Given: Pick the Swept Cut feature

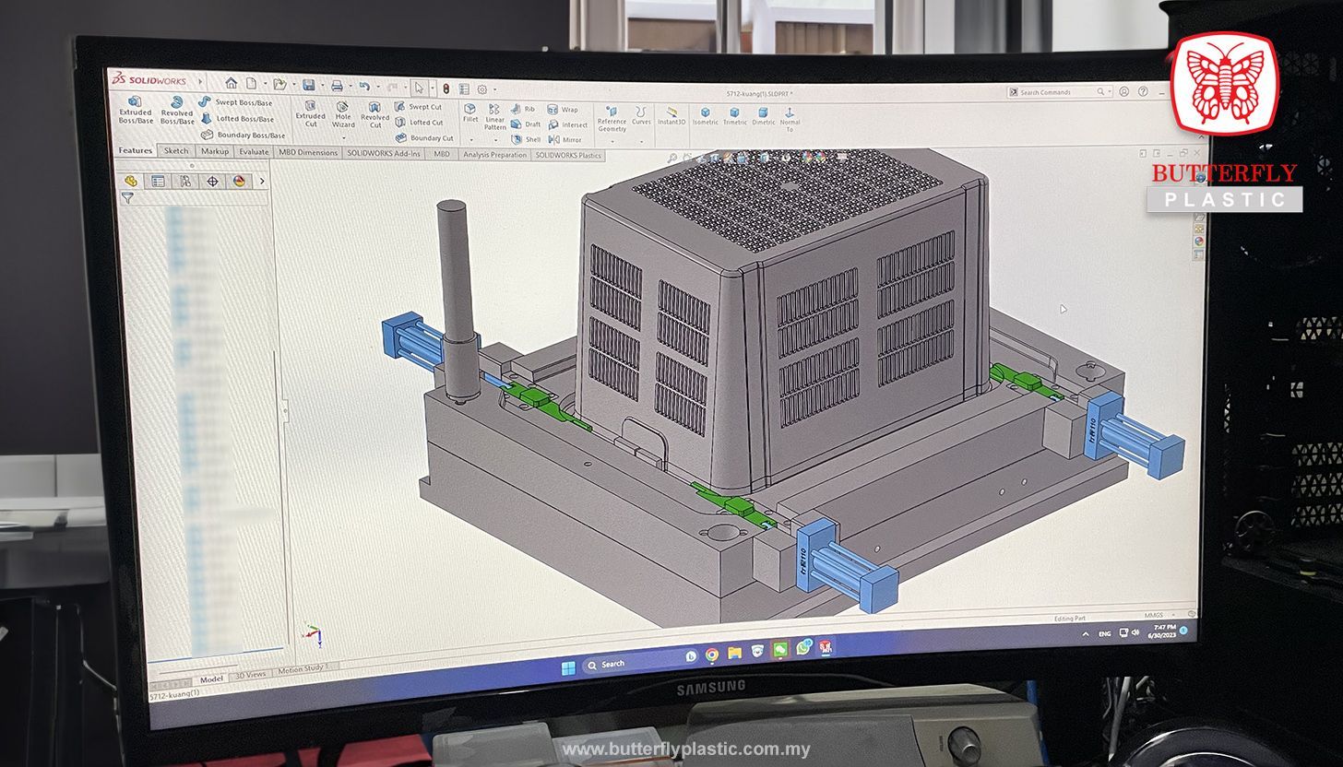Looking at the screenshot, I should click(419, 107).
